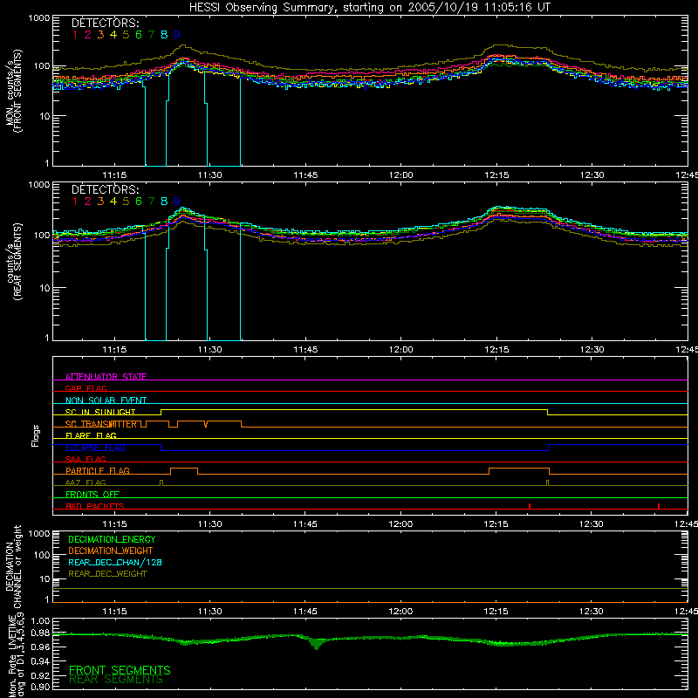The width and height of the screenshot is (698, 698).
Task: Click the counts/s (REAR SEGMENTS) axis title
Action: tap(13, 262)
